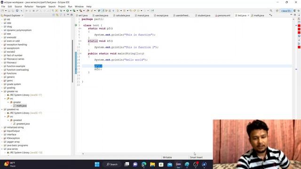Open the Navigate menu
This screenshot has width=301, height=169.
[41, 7]
